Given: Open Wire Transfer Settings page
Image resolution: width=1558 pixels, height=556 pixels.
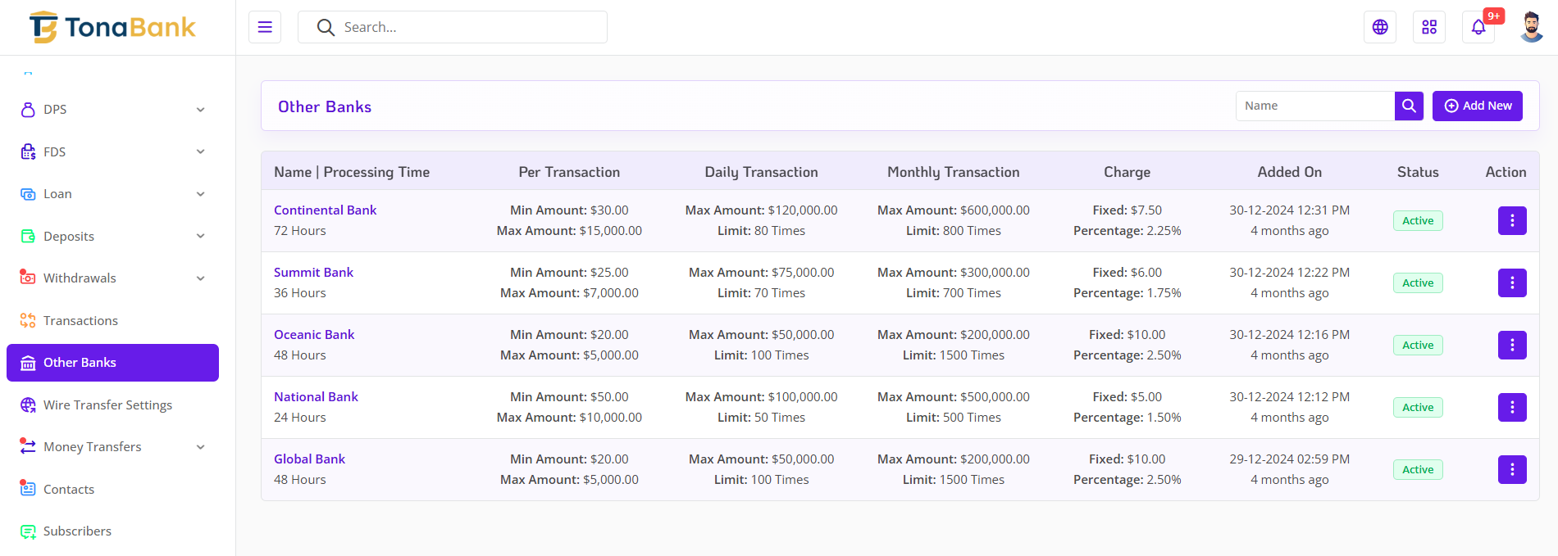Looking at the screenshot, I should (x=107, y=405).
